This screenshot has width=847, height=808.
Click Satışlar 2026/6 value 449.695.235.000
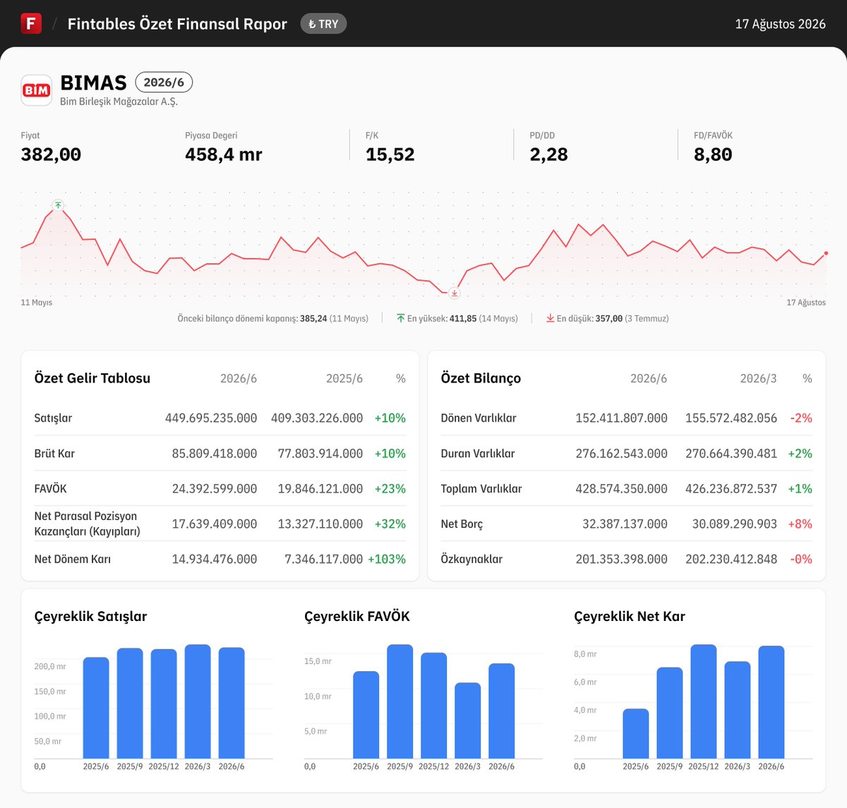[x=211, y=418]
